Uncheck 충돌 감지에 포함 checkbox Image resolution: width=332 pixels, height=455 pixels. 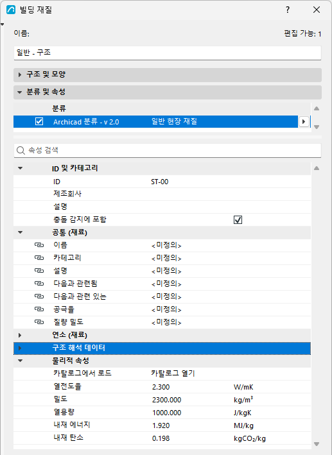(238, 220)
